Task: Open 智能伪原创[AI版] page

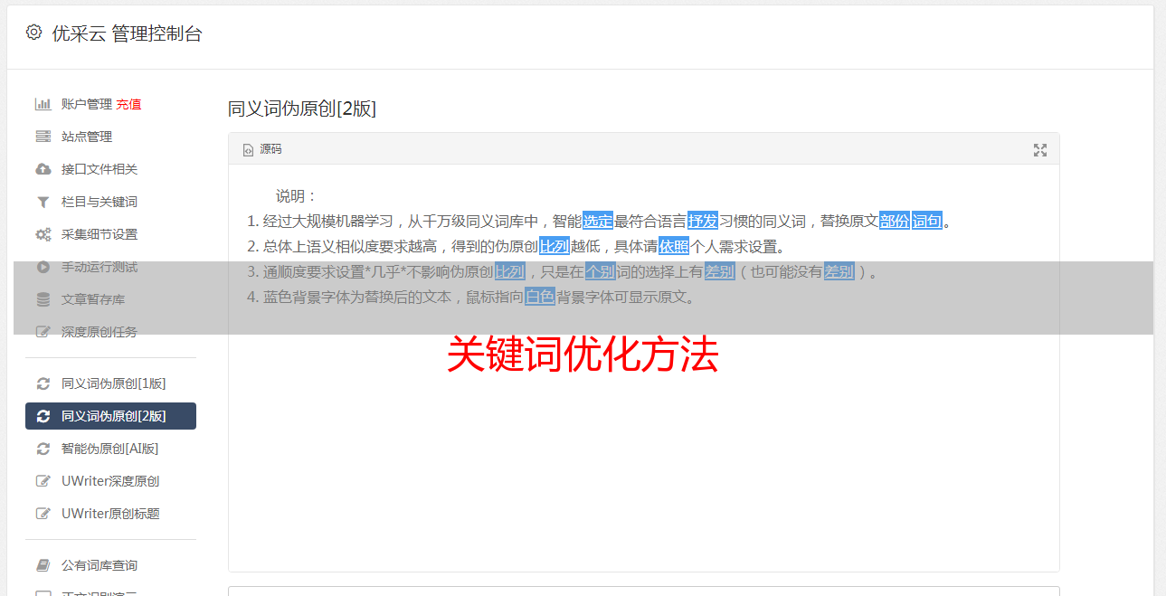Action: coord(110,449)
